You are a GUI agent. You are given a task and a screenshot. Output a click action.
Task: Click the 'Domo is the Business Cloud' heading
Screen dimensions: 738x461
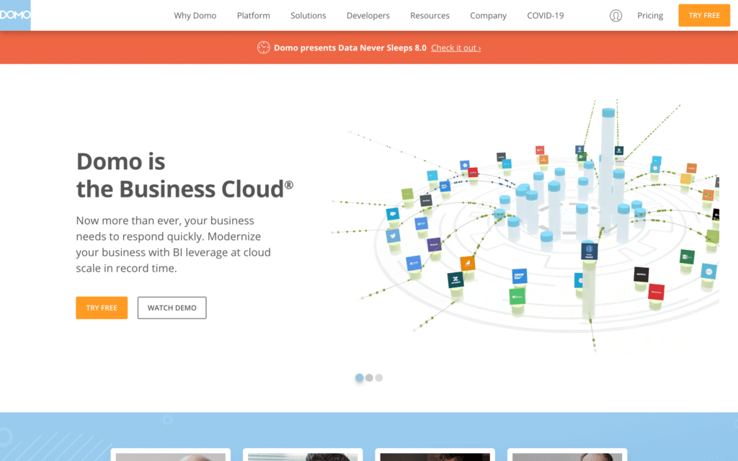(x=185, y=175)
